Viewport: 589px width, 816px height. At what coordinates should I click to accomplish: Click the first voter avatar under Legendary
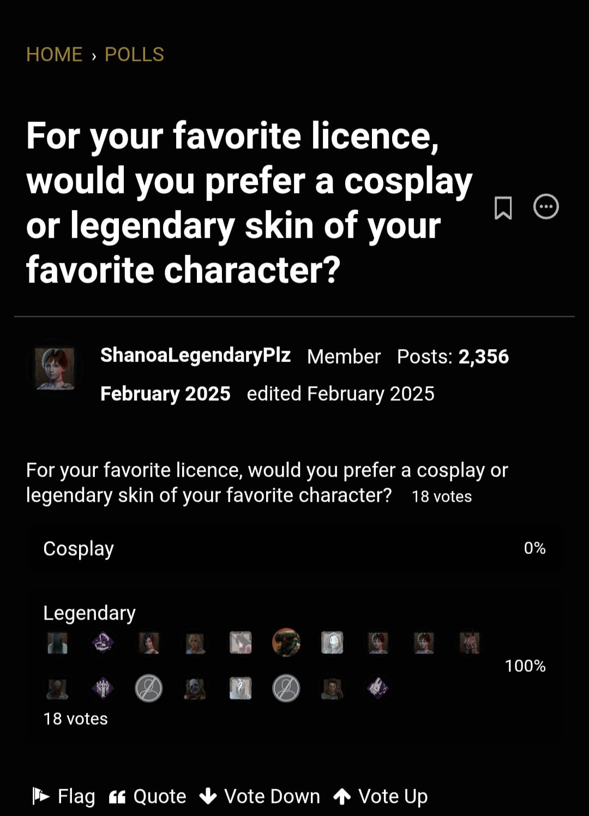[x=57, y=643]
